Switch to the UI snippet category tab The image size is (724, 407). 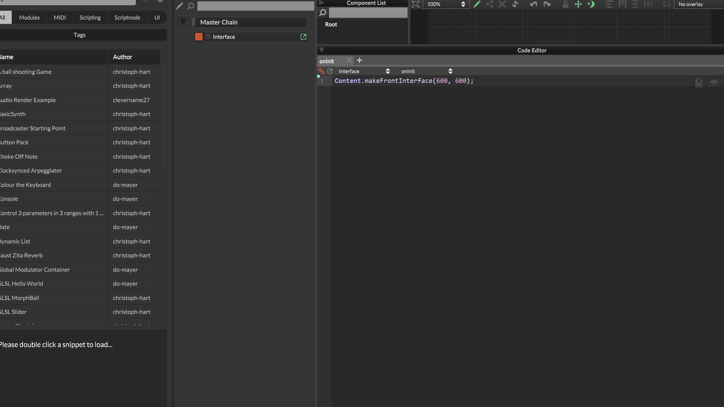point(157,17)
